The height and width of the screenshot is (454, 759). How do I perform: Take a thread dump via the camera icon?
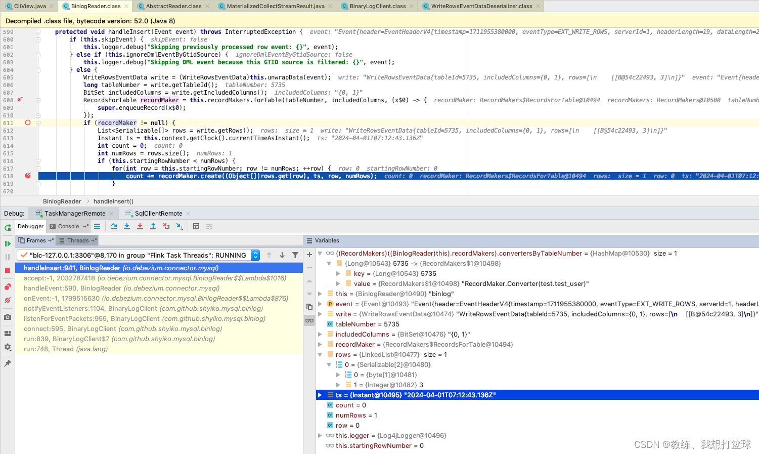[8, 317]
